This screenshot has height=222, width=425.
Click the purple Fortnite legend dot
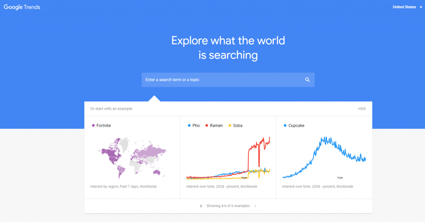(93, 126)
